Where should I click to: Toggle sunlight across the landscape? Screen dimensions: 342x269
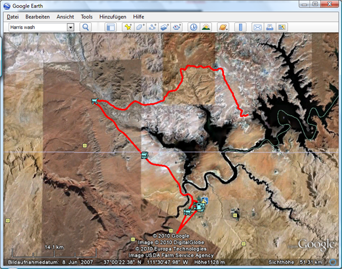pyautogui.click(x=206, y=27)
